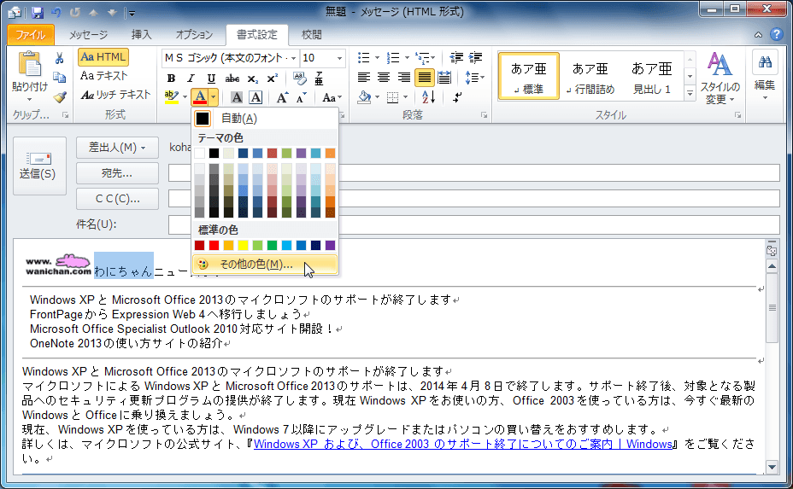793x489 pixels.
Task: Undo the last action in the quick access toolbar
Action: point(56,12)
